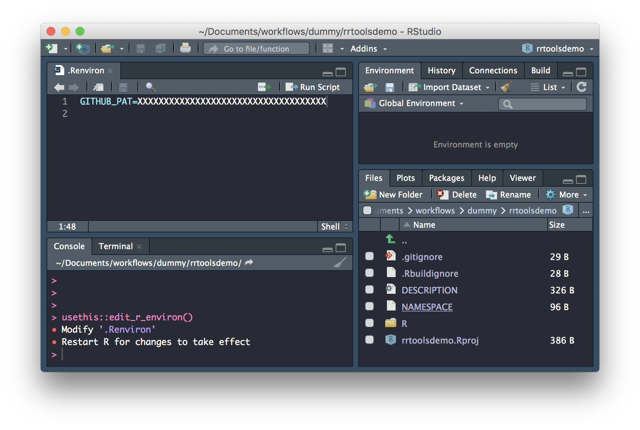640x430 pixels.
Task: Click the Rename button in Files
Action: pyautogui.click(x=508, y=195)
